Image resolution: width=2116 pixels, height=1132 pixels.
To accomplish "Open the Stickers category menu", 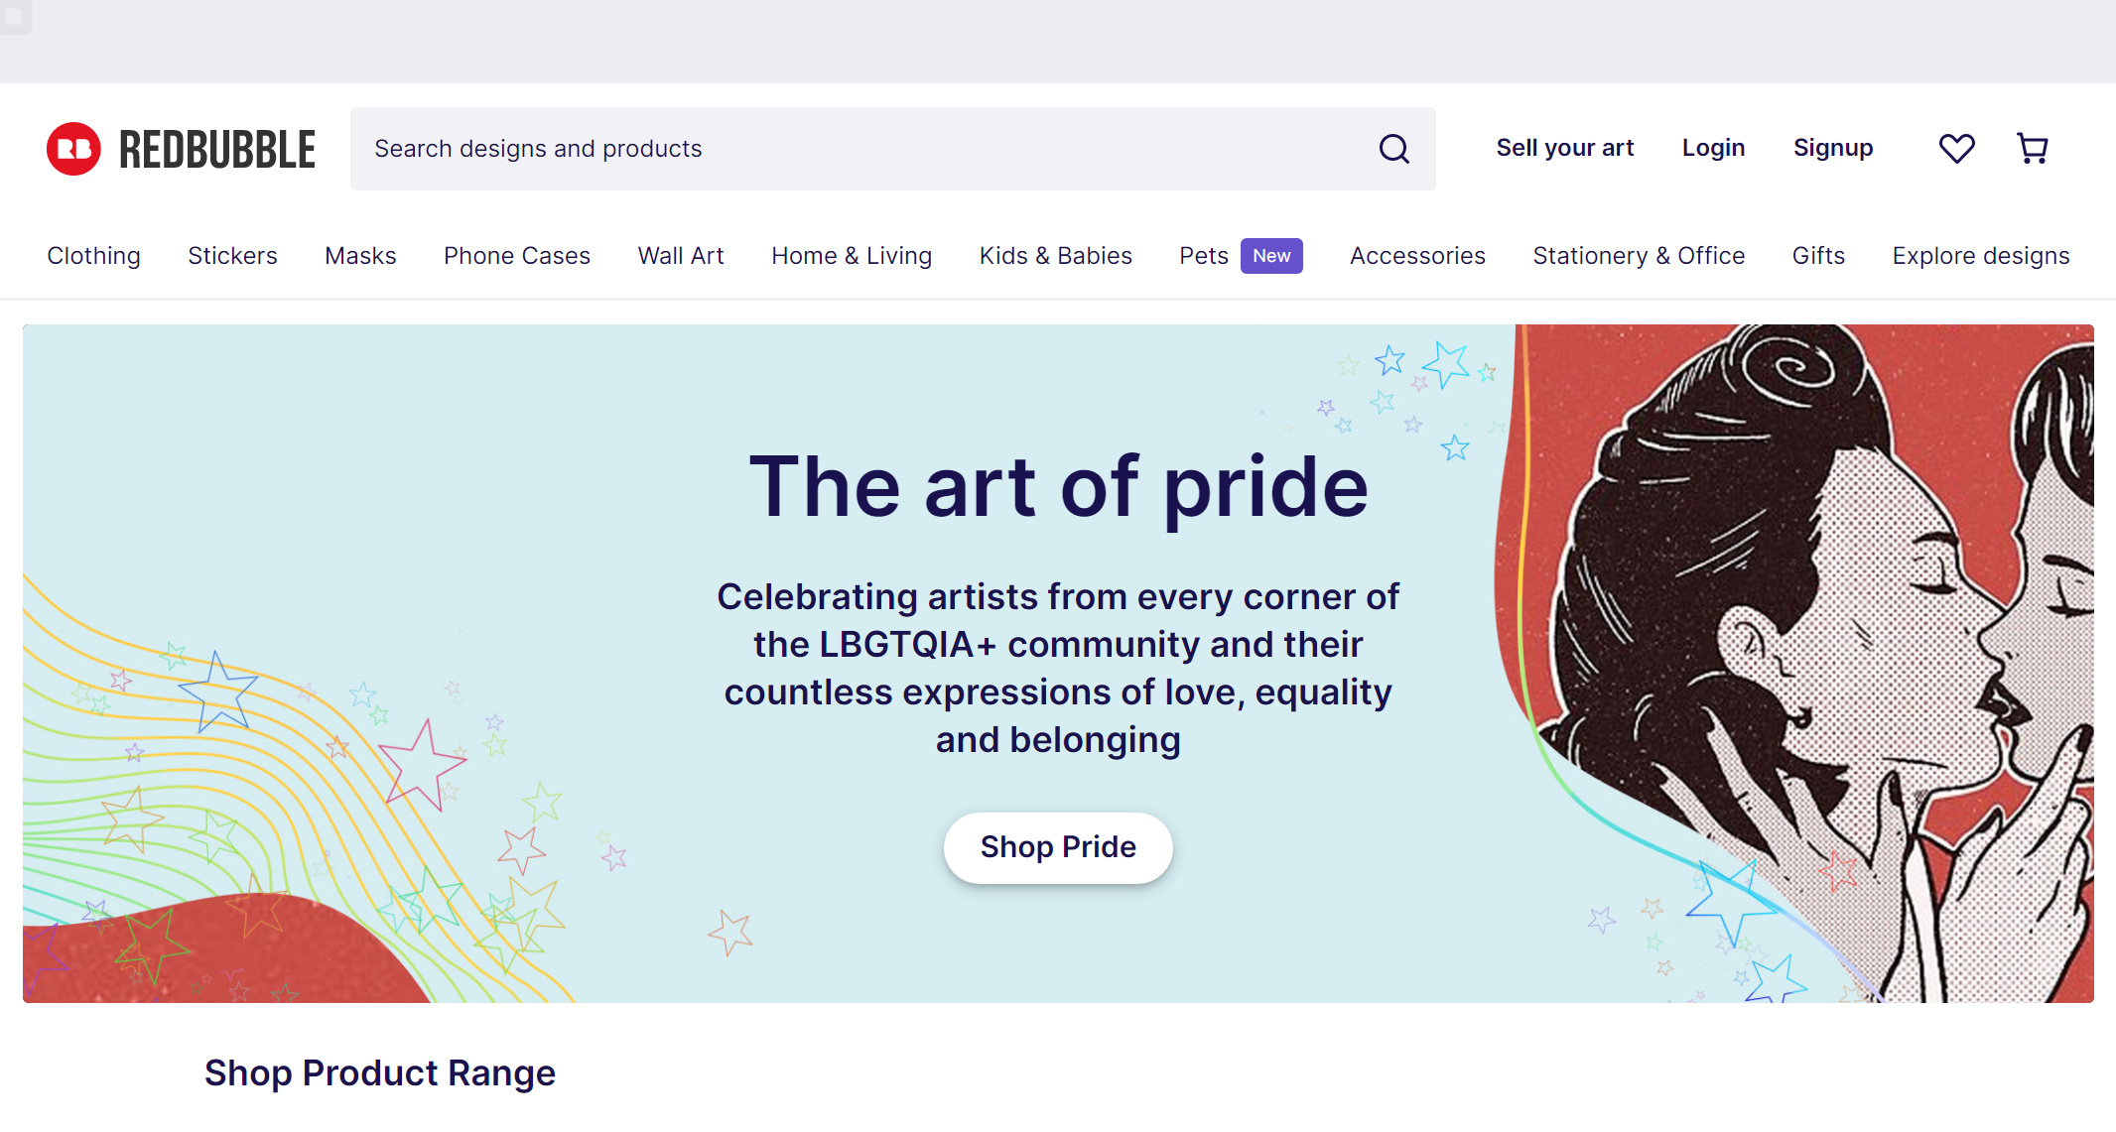I will click(x=232, y=256).
